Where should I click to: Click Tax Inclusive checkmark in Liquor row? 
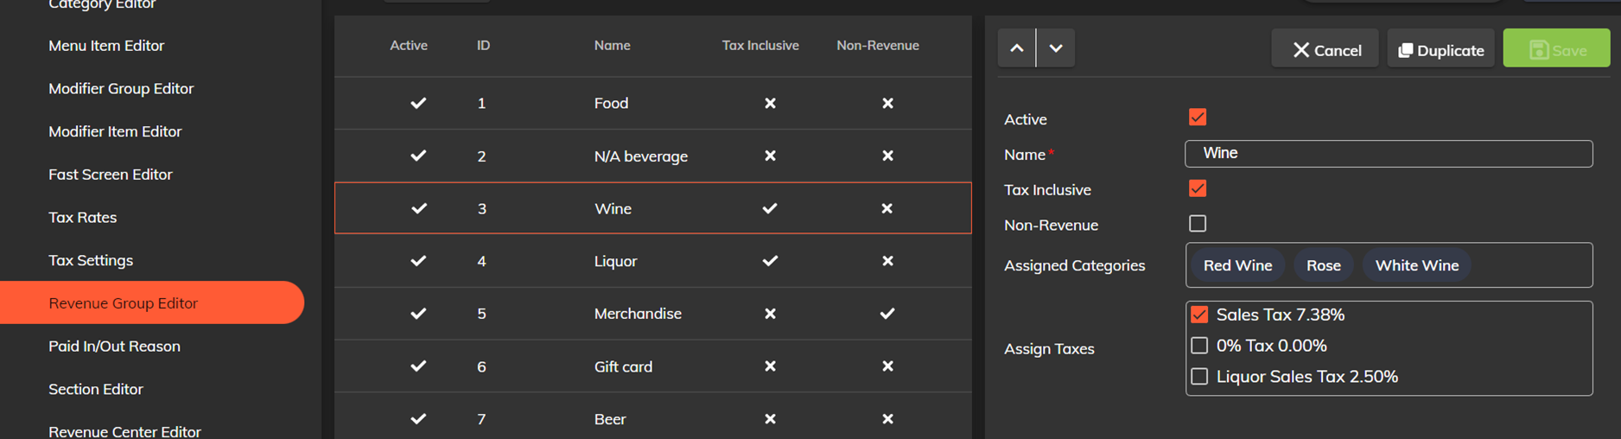tap(770, 261)
